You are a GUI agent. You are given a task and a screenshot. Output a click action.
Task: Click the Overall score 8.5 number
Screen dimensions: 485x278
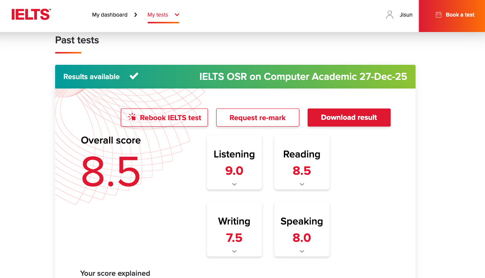[x=111, y=171]
